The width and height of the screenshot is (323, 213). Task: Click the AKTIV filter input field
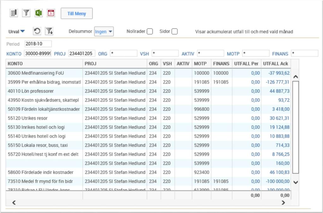(210, 54)
